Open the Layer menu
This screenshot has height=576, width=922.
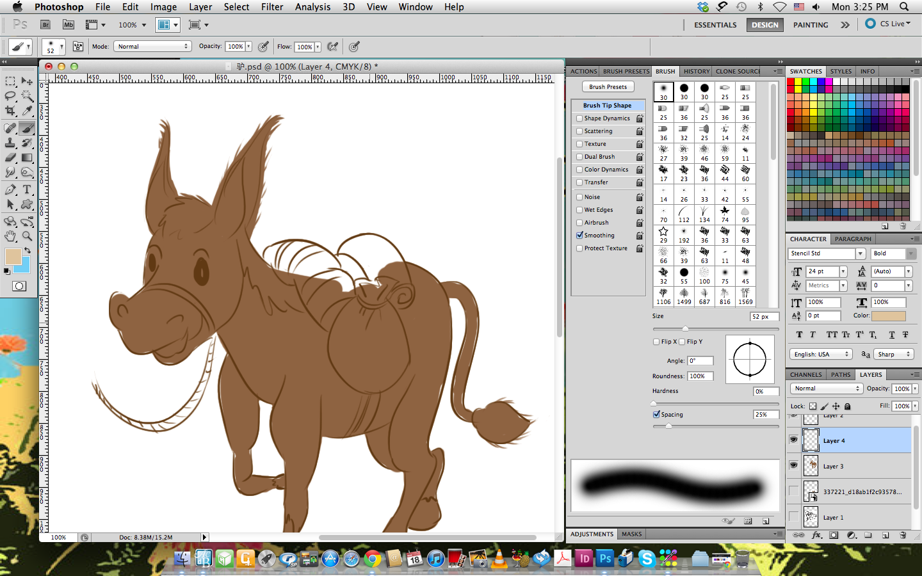(x=200, y=7)
